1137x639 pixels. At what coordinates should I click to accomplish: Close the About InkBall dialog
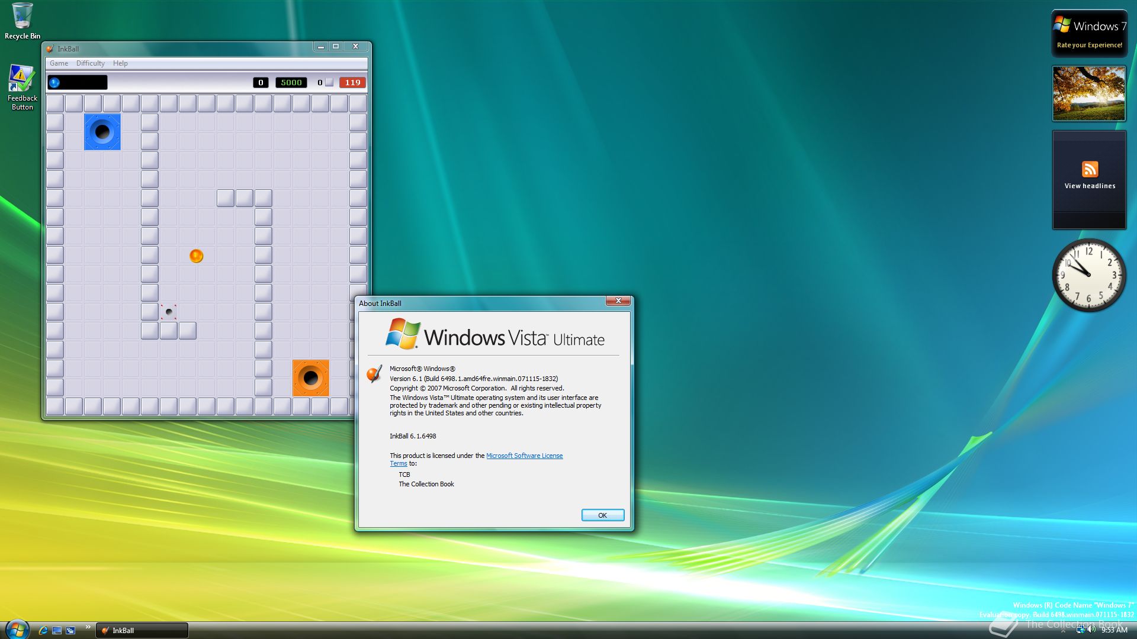click(x=618, y=301)
